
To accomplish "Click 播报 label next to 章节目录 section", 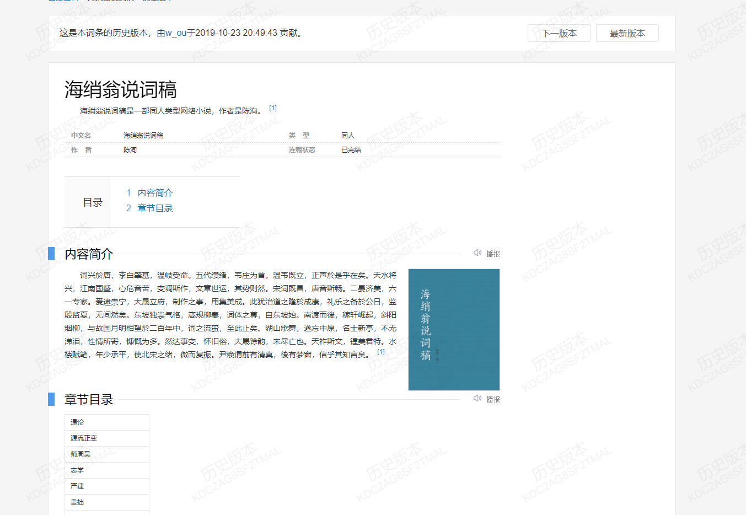I will (x=493, y=399).
